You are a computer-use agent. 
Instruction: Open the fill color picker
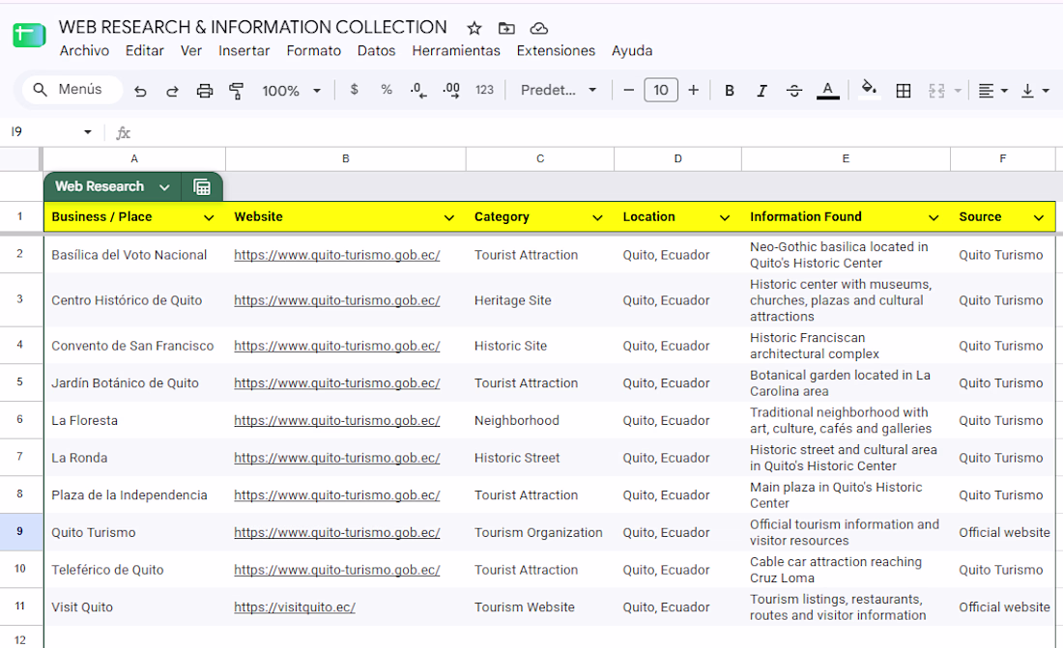point(869,89)
